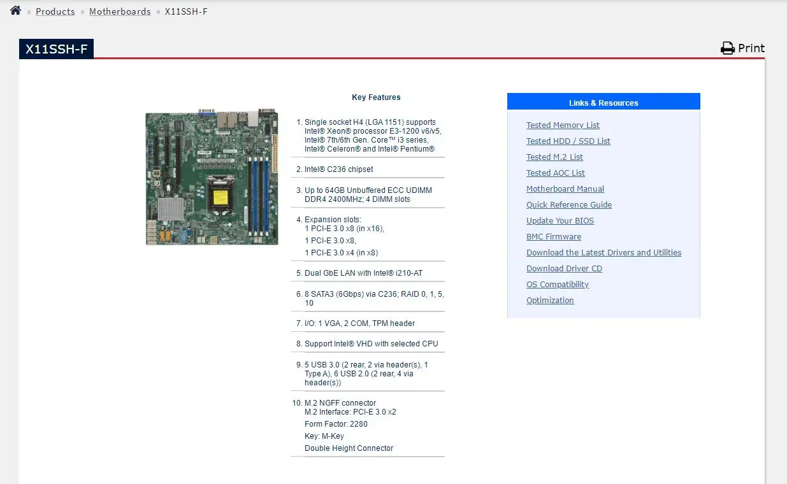Screen dimensions: 787x484
Task: Click the Print label text
Action: pyautogui.click(x=751, y=48)
